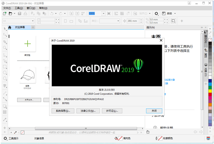Open the 帮助 menu
Image resolution: width=214 pixels, height=144 pixels.
(x=43, y=8)
